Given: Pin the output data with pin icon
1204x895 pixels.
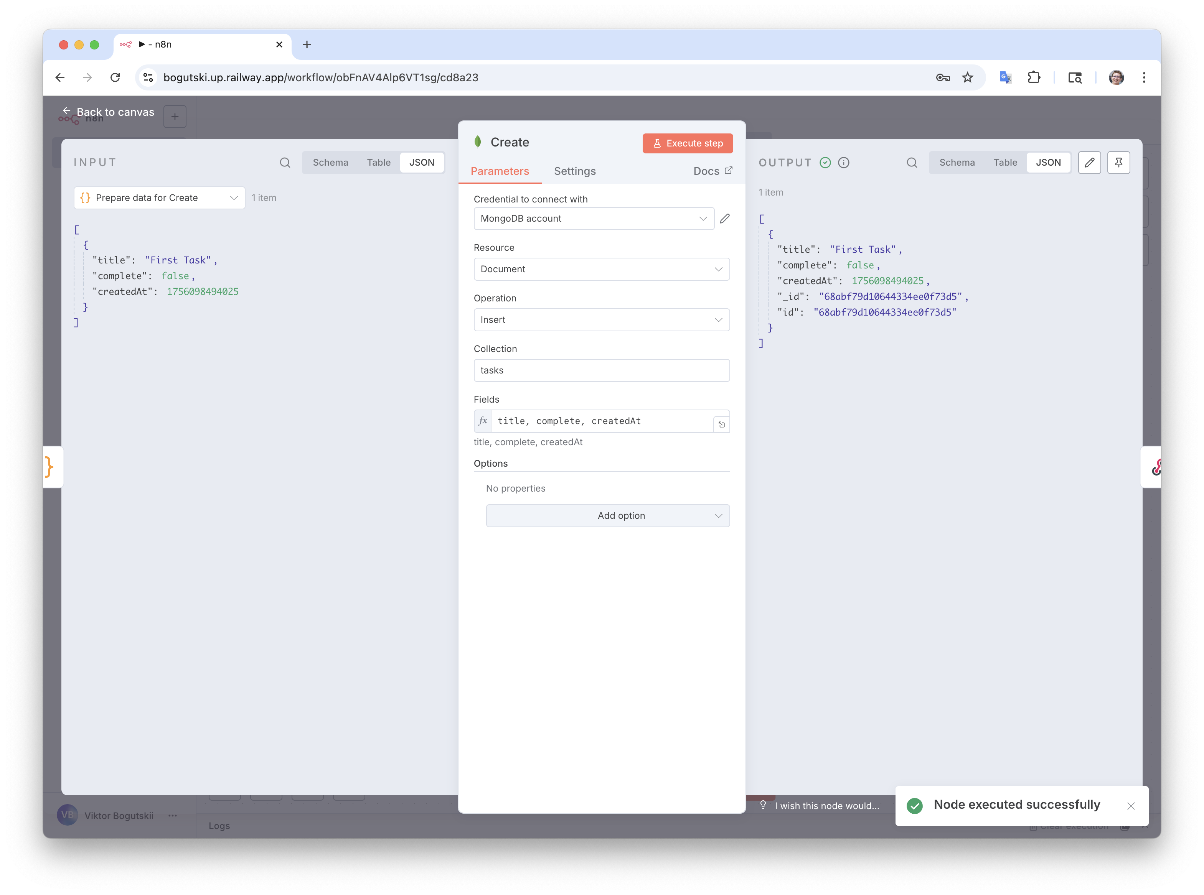Looking at the screenshot, I should click(x=1118, y=163).
